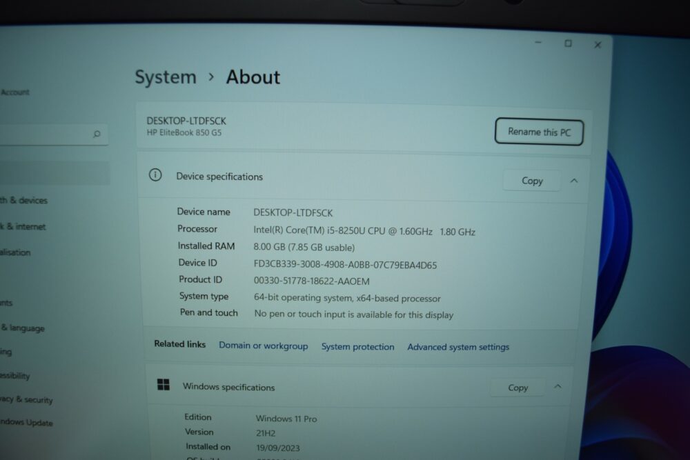690x460 pixels.
Task: Maximize the Settings window
Action: pos(568,43)
